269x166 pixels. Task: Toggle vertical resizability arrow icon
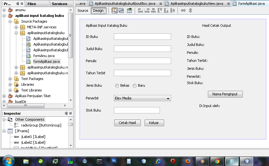pyautogui.click(x=190, y=11)
